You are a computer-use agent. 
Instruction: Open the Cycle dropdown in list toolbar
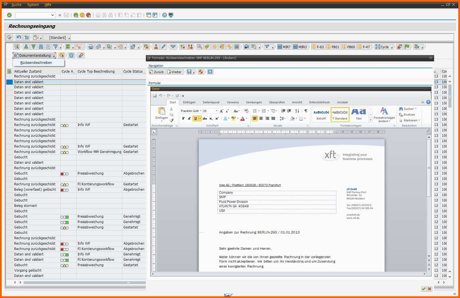[384, 47]
